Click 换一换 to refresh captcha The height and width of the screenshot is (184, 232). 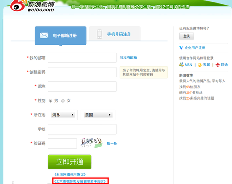click(x=112, y=144)
